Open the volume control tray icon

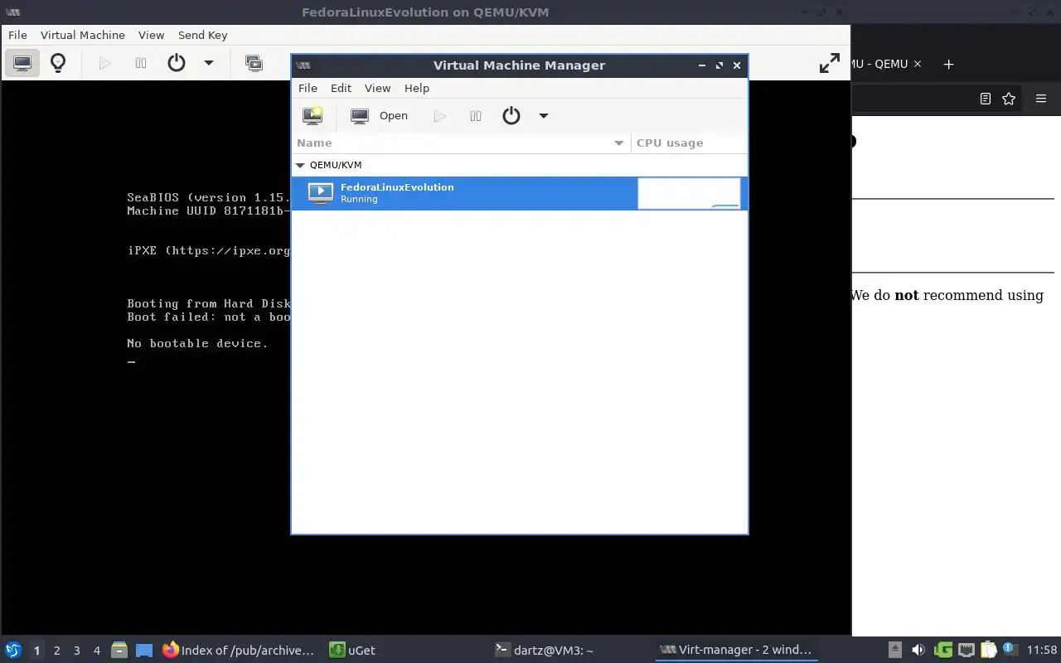click(918, 651)
